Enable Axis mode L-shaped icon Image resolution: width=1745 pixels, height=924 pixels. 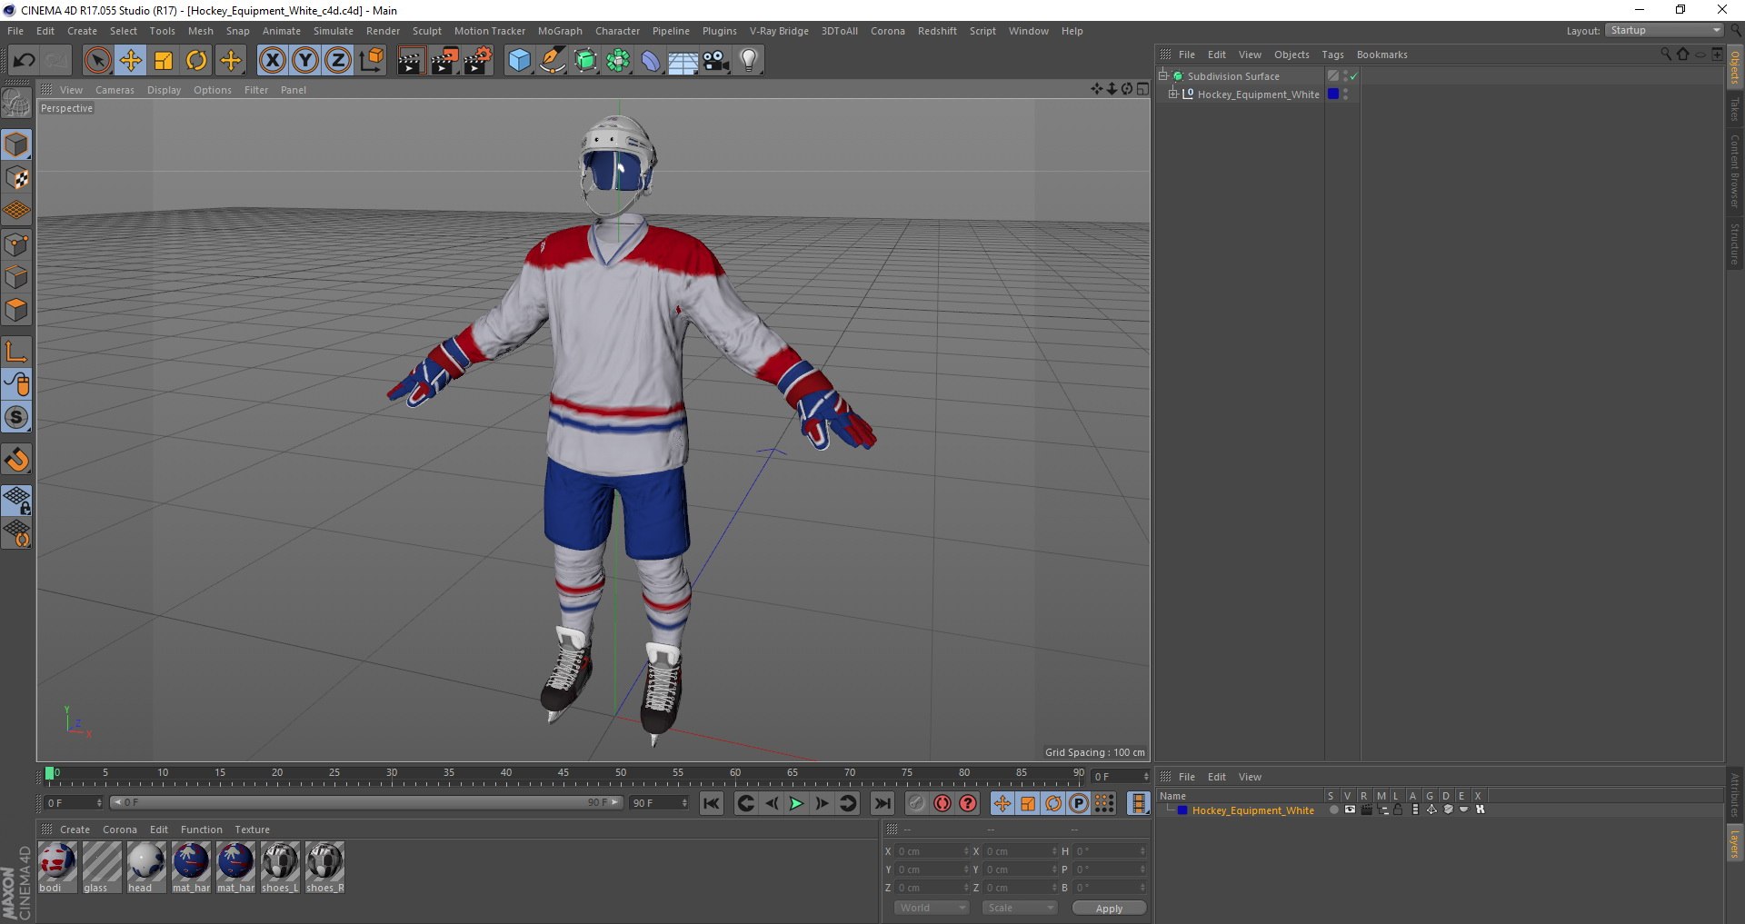(17, 352)
